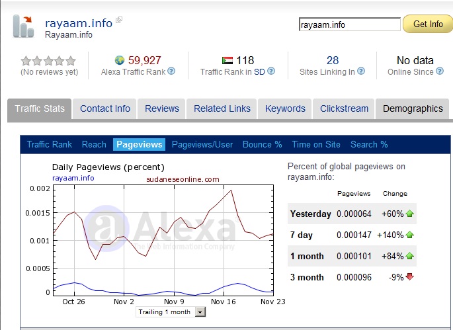Screen dimensions: 453x330
Task: Click the fifth review star
Action: tap(71, 61)
